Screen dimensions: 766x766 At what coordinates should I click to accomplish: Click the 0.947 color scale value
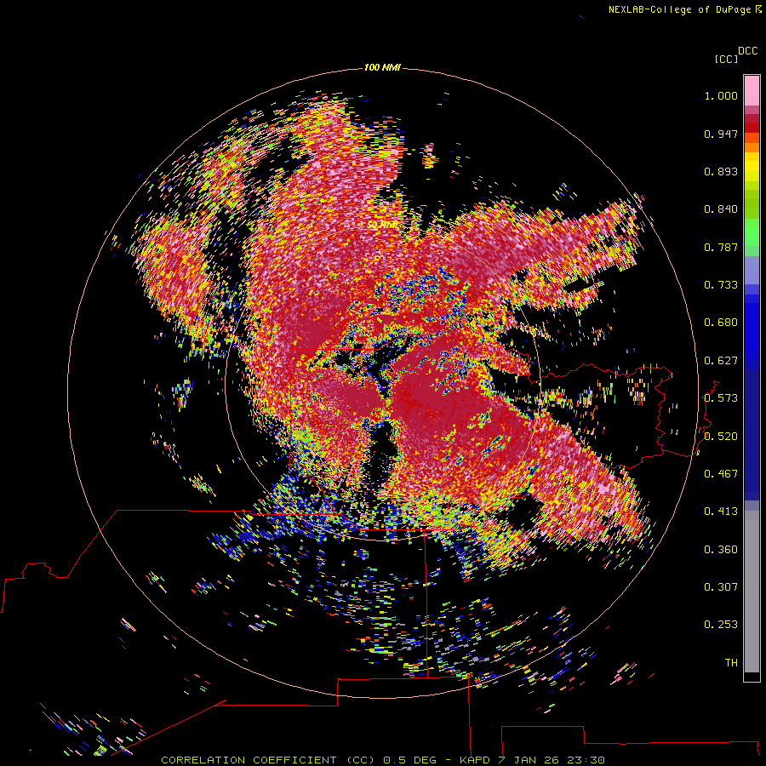click(721, 134)
